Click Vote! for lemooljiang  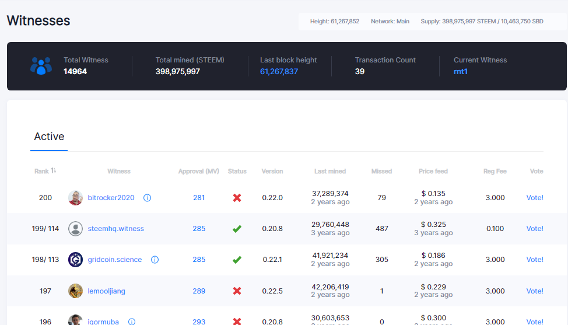click(535, 291)
